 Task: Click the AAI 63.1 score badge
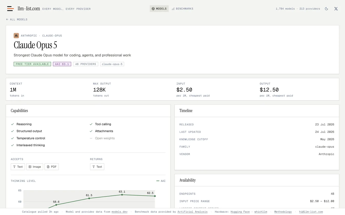pos(62,64)
